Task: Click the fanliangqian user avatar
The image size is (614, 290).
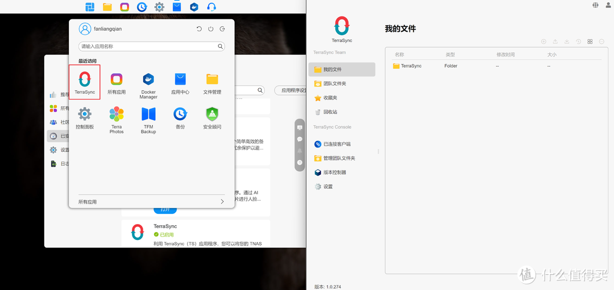Action: pyautogui.click(x=85, y=29)
